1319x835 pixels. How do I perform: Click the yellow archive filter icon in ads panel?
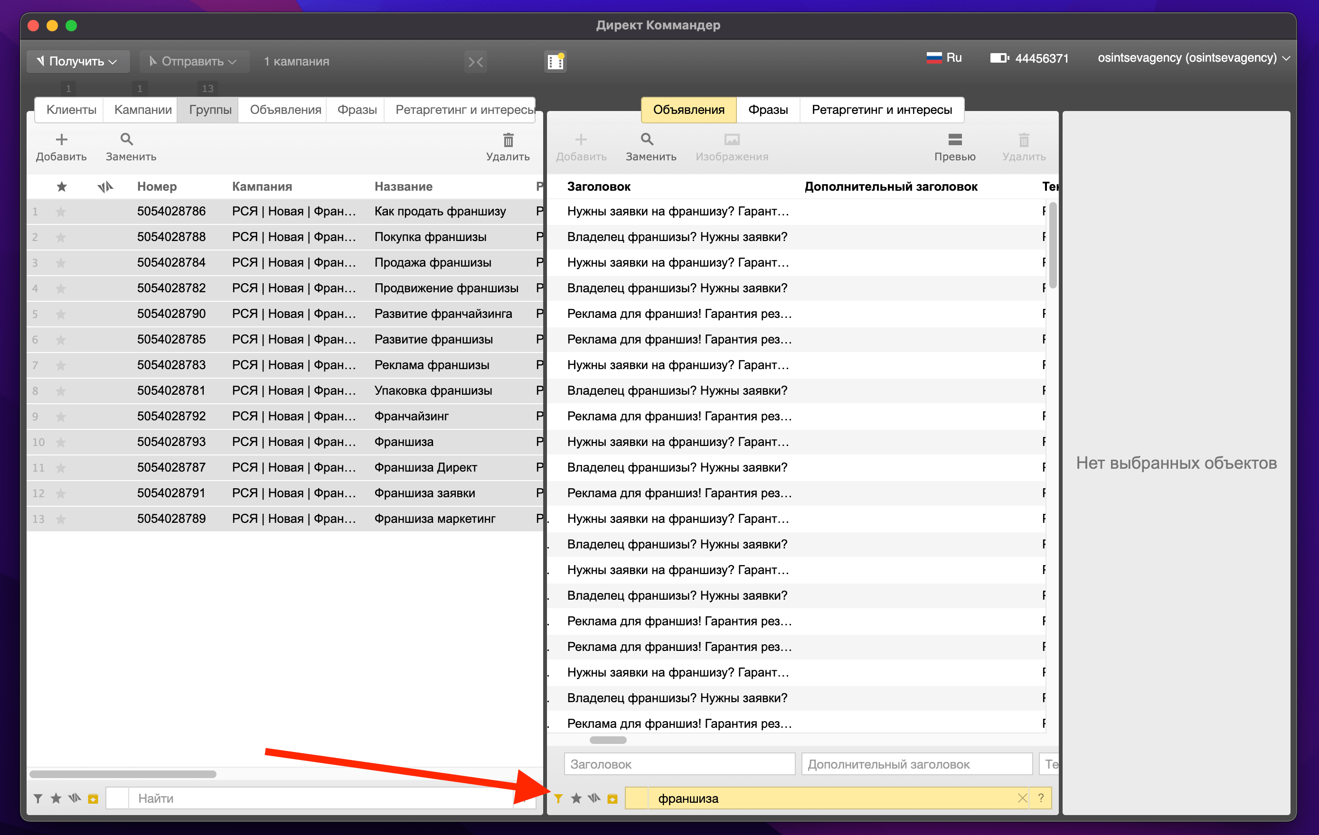(x=612, y=799)
